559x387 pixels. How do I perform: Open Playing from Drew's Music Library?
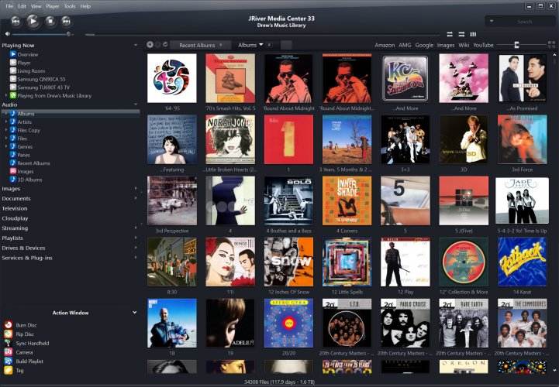click(x=54, y=95)
